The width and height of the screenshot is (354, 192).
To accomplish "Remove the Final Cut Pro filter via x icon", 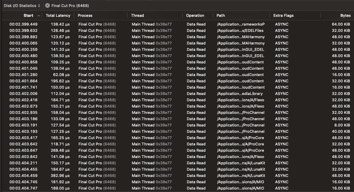I will (47, 6).
